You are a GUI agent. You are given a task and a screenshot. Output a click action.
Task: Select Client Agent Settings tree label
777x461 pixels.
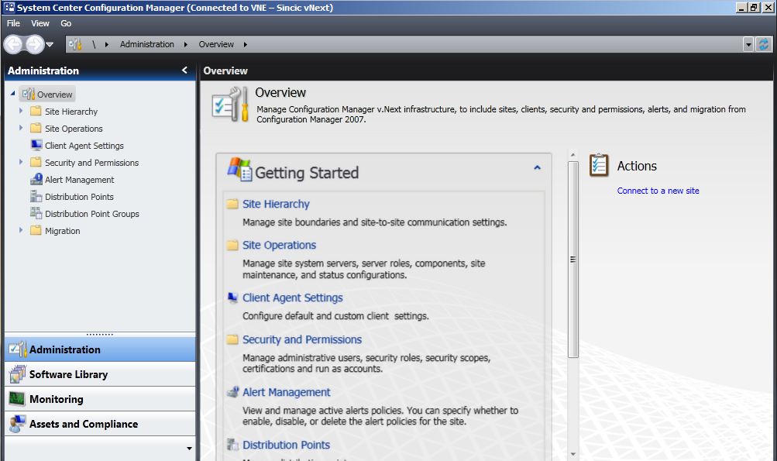[x=84, y=146]
